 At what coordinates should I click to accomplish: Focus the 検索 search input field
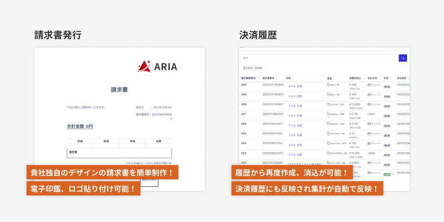tap(319, 58)
